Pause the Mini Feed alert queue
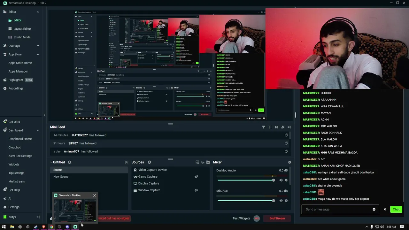The height and width of the screenshot is (230, 409). [270, 127]
